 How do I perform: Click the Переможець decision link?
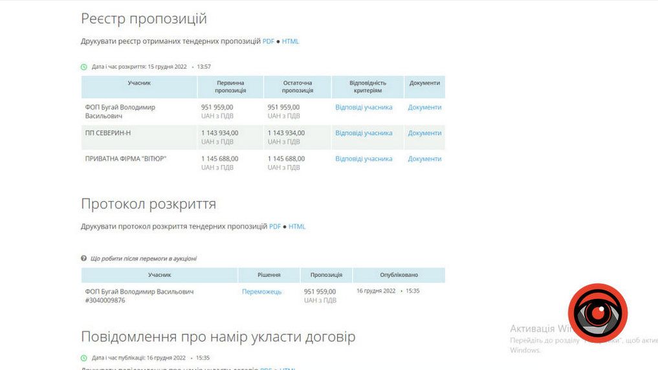[261, 291]
